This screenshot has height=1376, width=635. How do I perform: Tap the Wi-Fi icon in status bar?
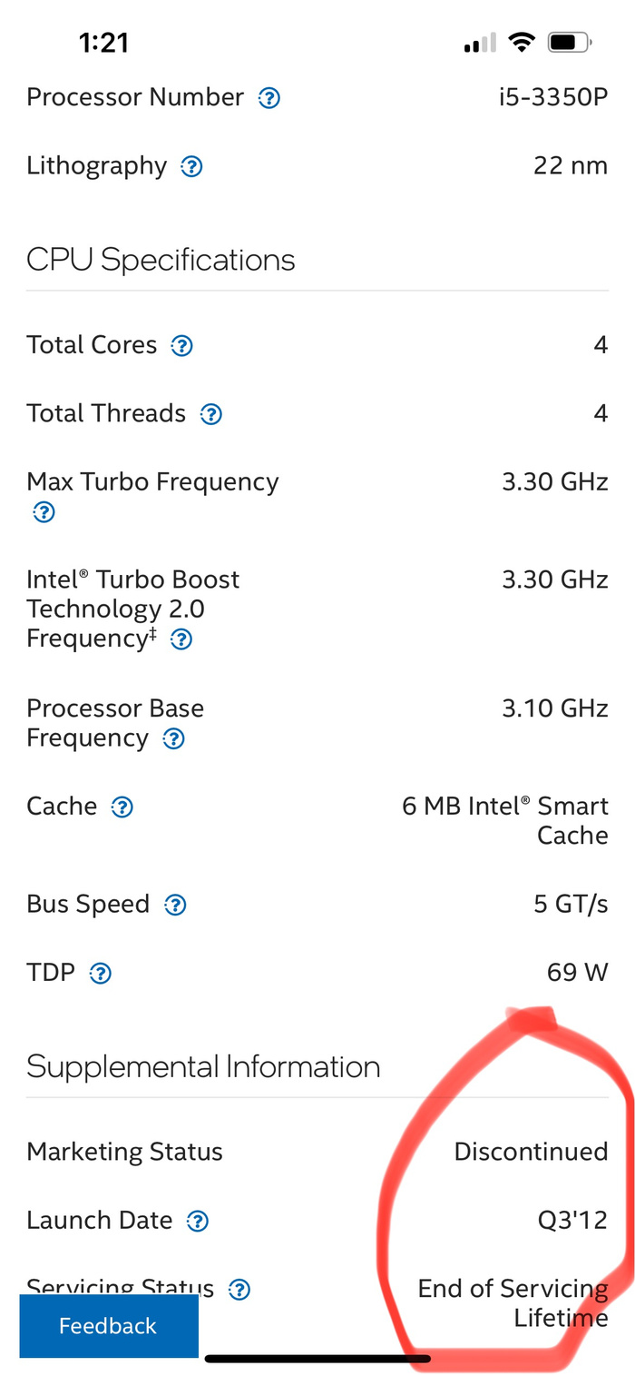coord(522,42)
